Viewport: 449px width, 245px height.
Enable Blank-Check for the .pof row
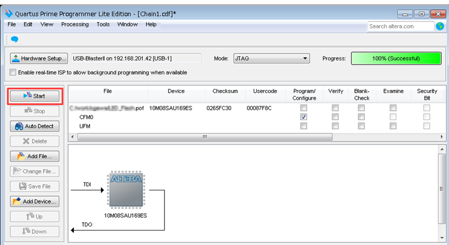(361, 108)
